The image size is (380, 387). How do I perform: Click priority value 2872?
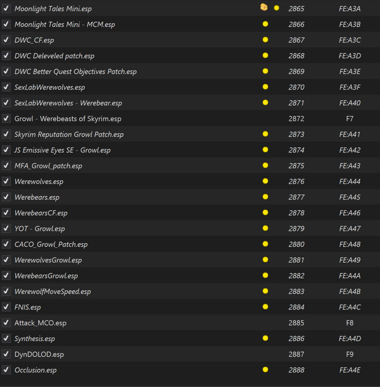click(297, 119)
